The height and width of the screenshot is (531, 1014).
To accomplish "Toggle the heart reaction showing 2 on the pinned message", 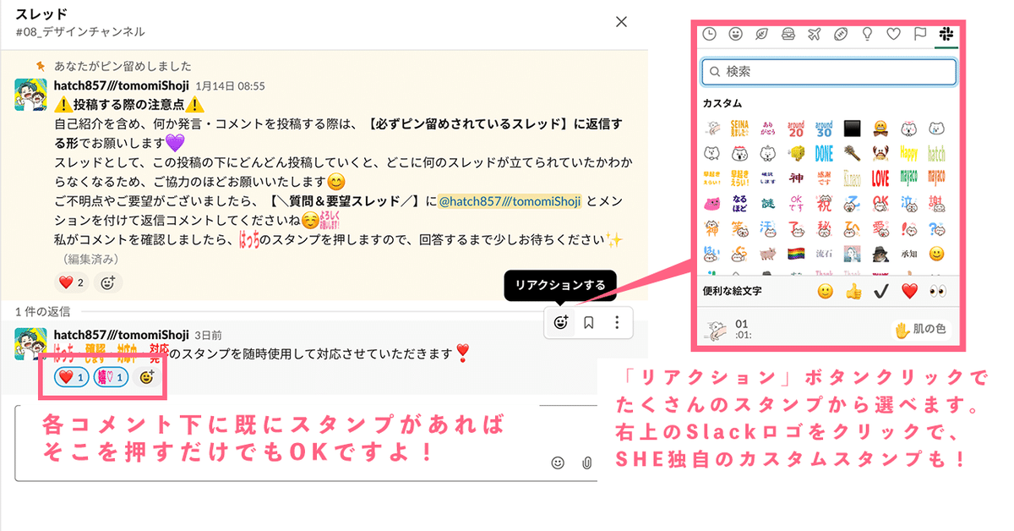I will [x=71, y=282].
